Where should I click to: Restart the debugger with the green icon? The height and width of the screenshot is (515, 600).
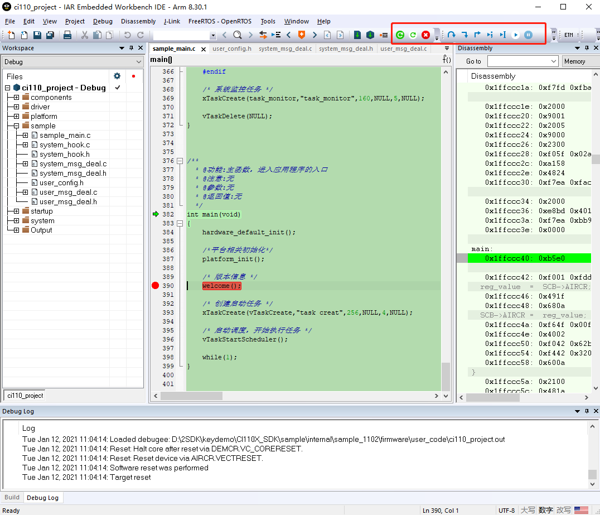400,35
